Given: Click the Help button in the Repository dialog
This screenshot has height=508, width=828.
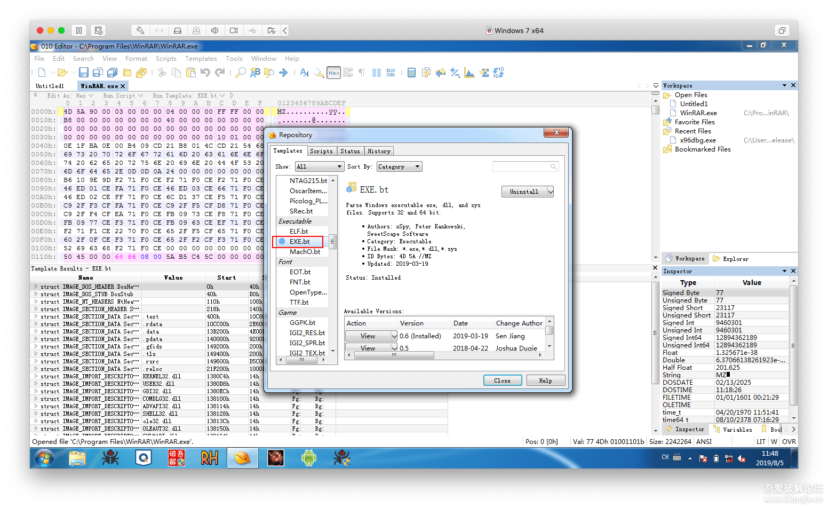Looking at the screenshot, I should (x=545, y=380).
